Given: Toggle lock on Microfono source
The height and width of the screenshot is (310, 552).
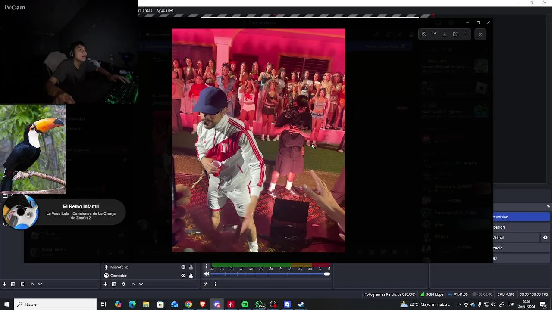Looking at the screenshot, I should pos(191,267).
